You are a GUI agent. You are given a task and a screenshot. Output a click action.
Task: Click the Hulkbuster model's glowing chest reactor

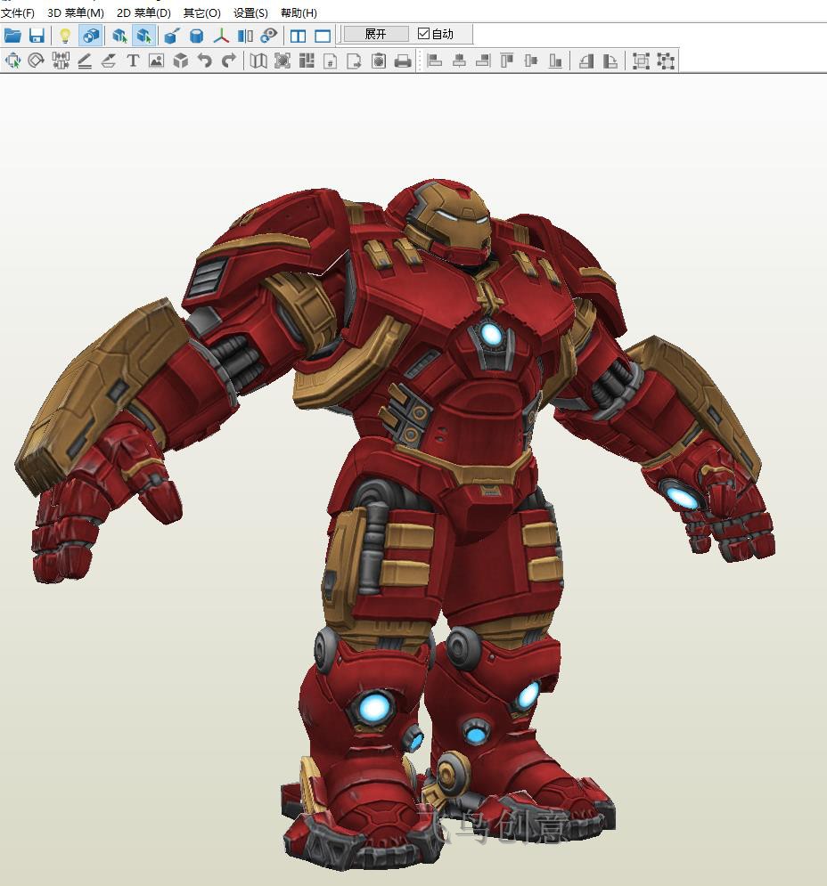(491, 334)
